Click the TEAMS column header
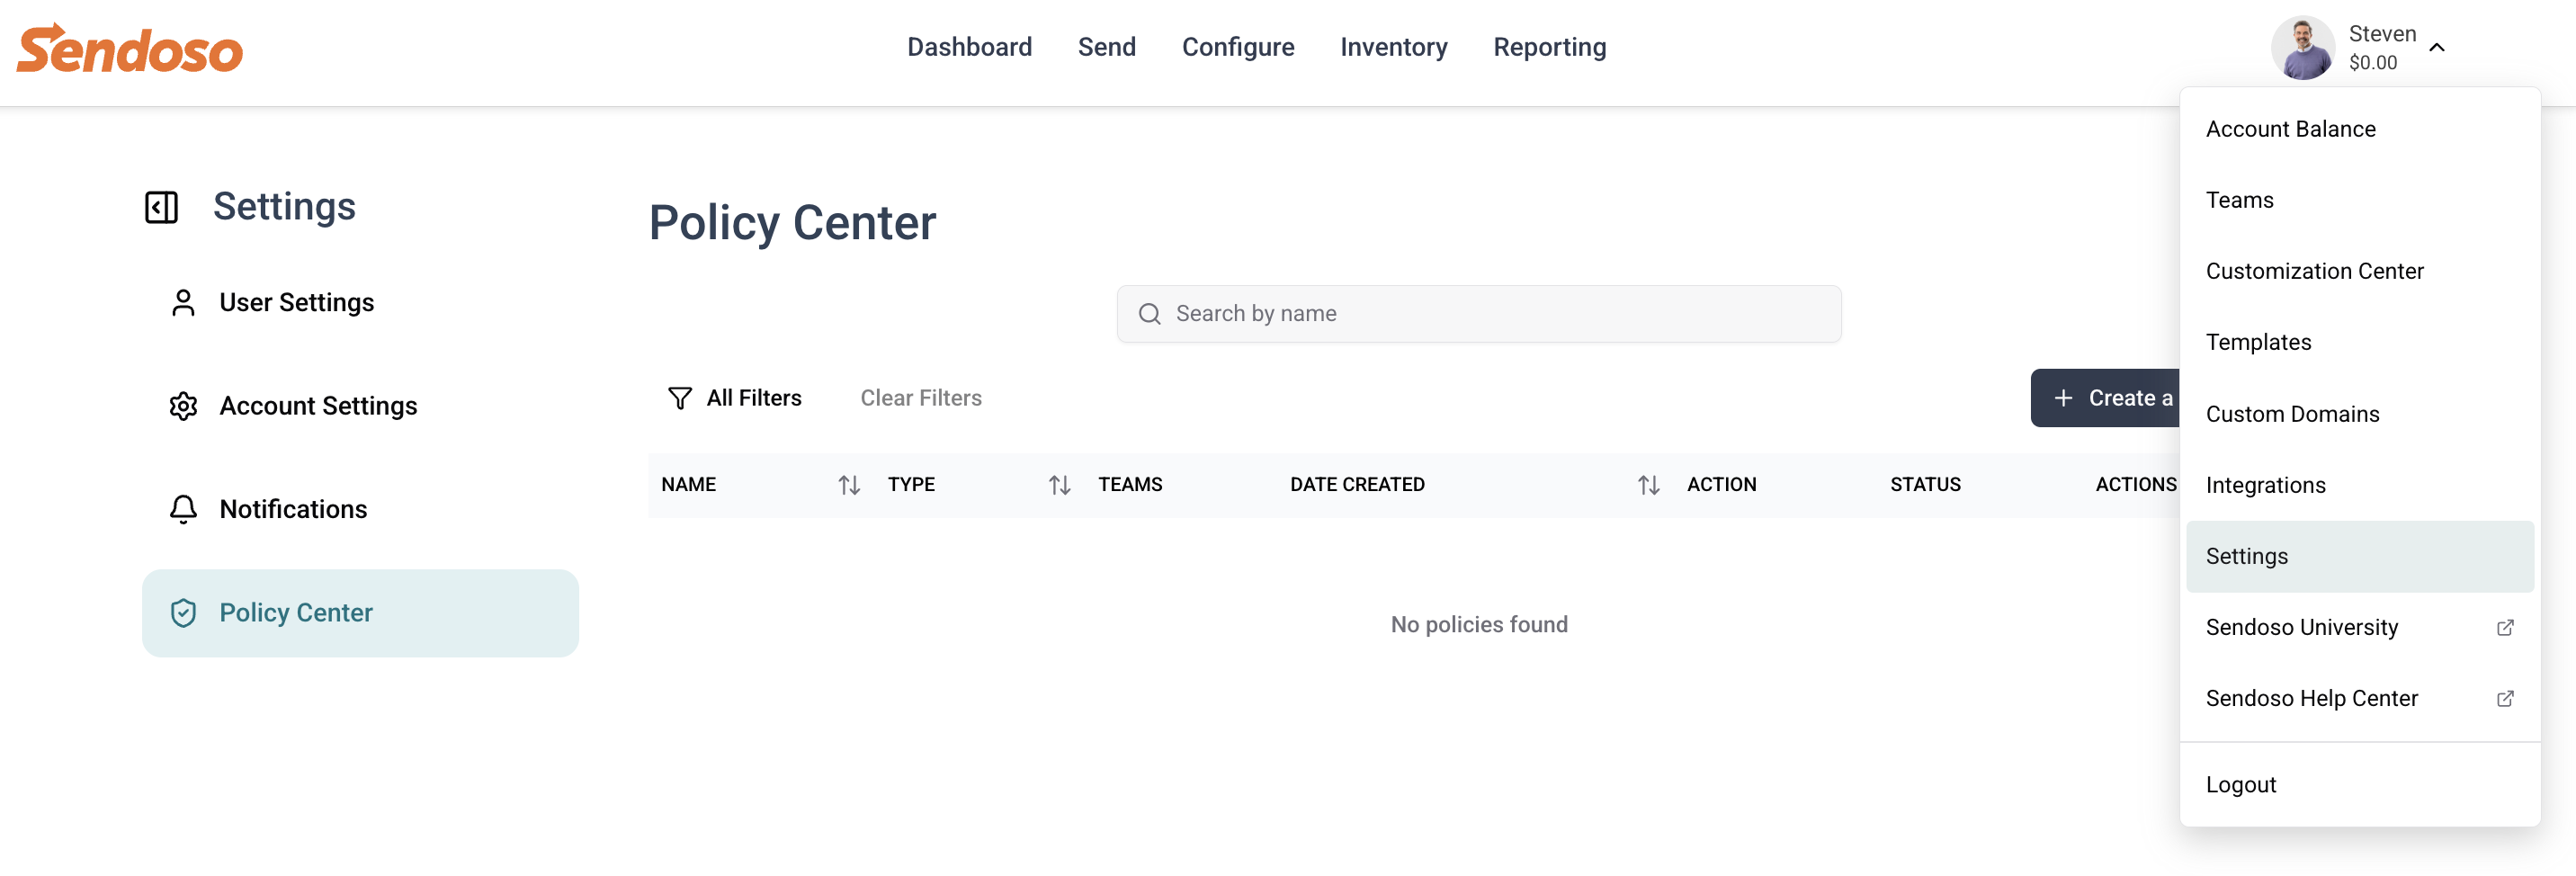Image resolution: width=2576 pixels, height=876 pixels. click(x=1130, y=485)
